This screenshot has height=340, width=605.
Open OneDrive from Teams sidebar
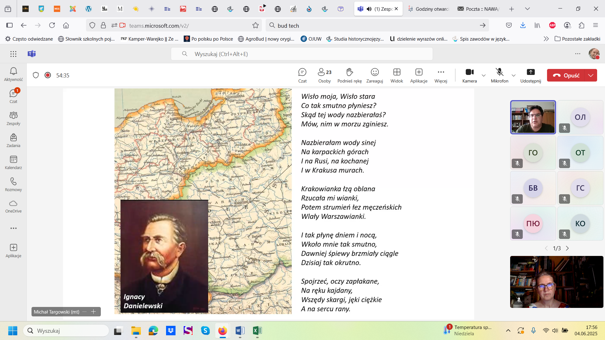pyautogui.click(x=13, y=207)
